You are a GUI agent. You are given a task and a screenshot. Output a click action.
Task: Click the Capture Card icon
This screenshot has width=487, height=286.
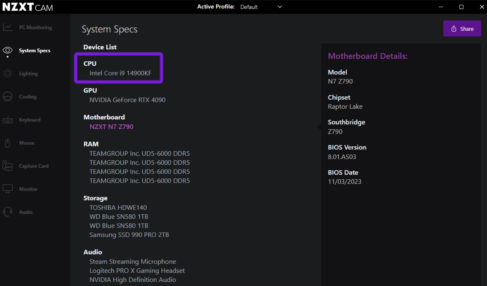8,166
